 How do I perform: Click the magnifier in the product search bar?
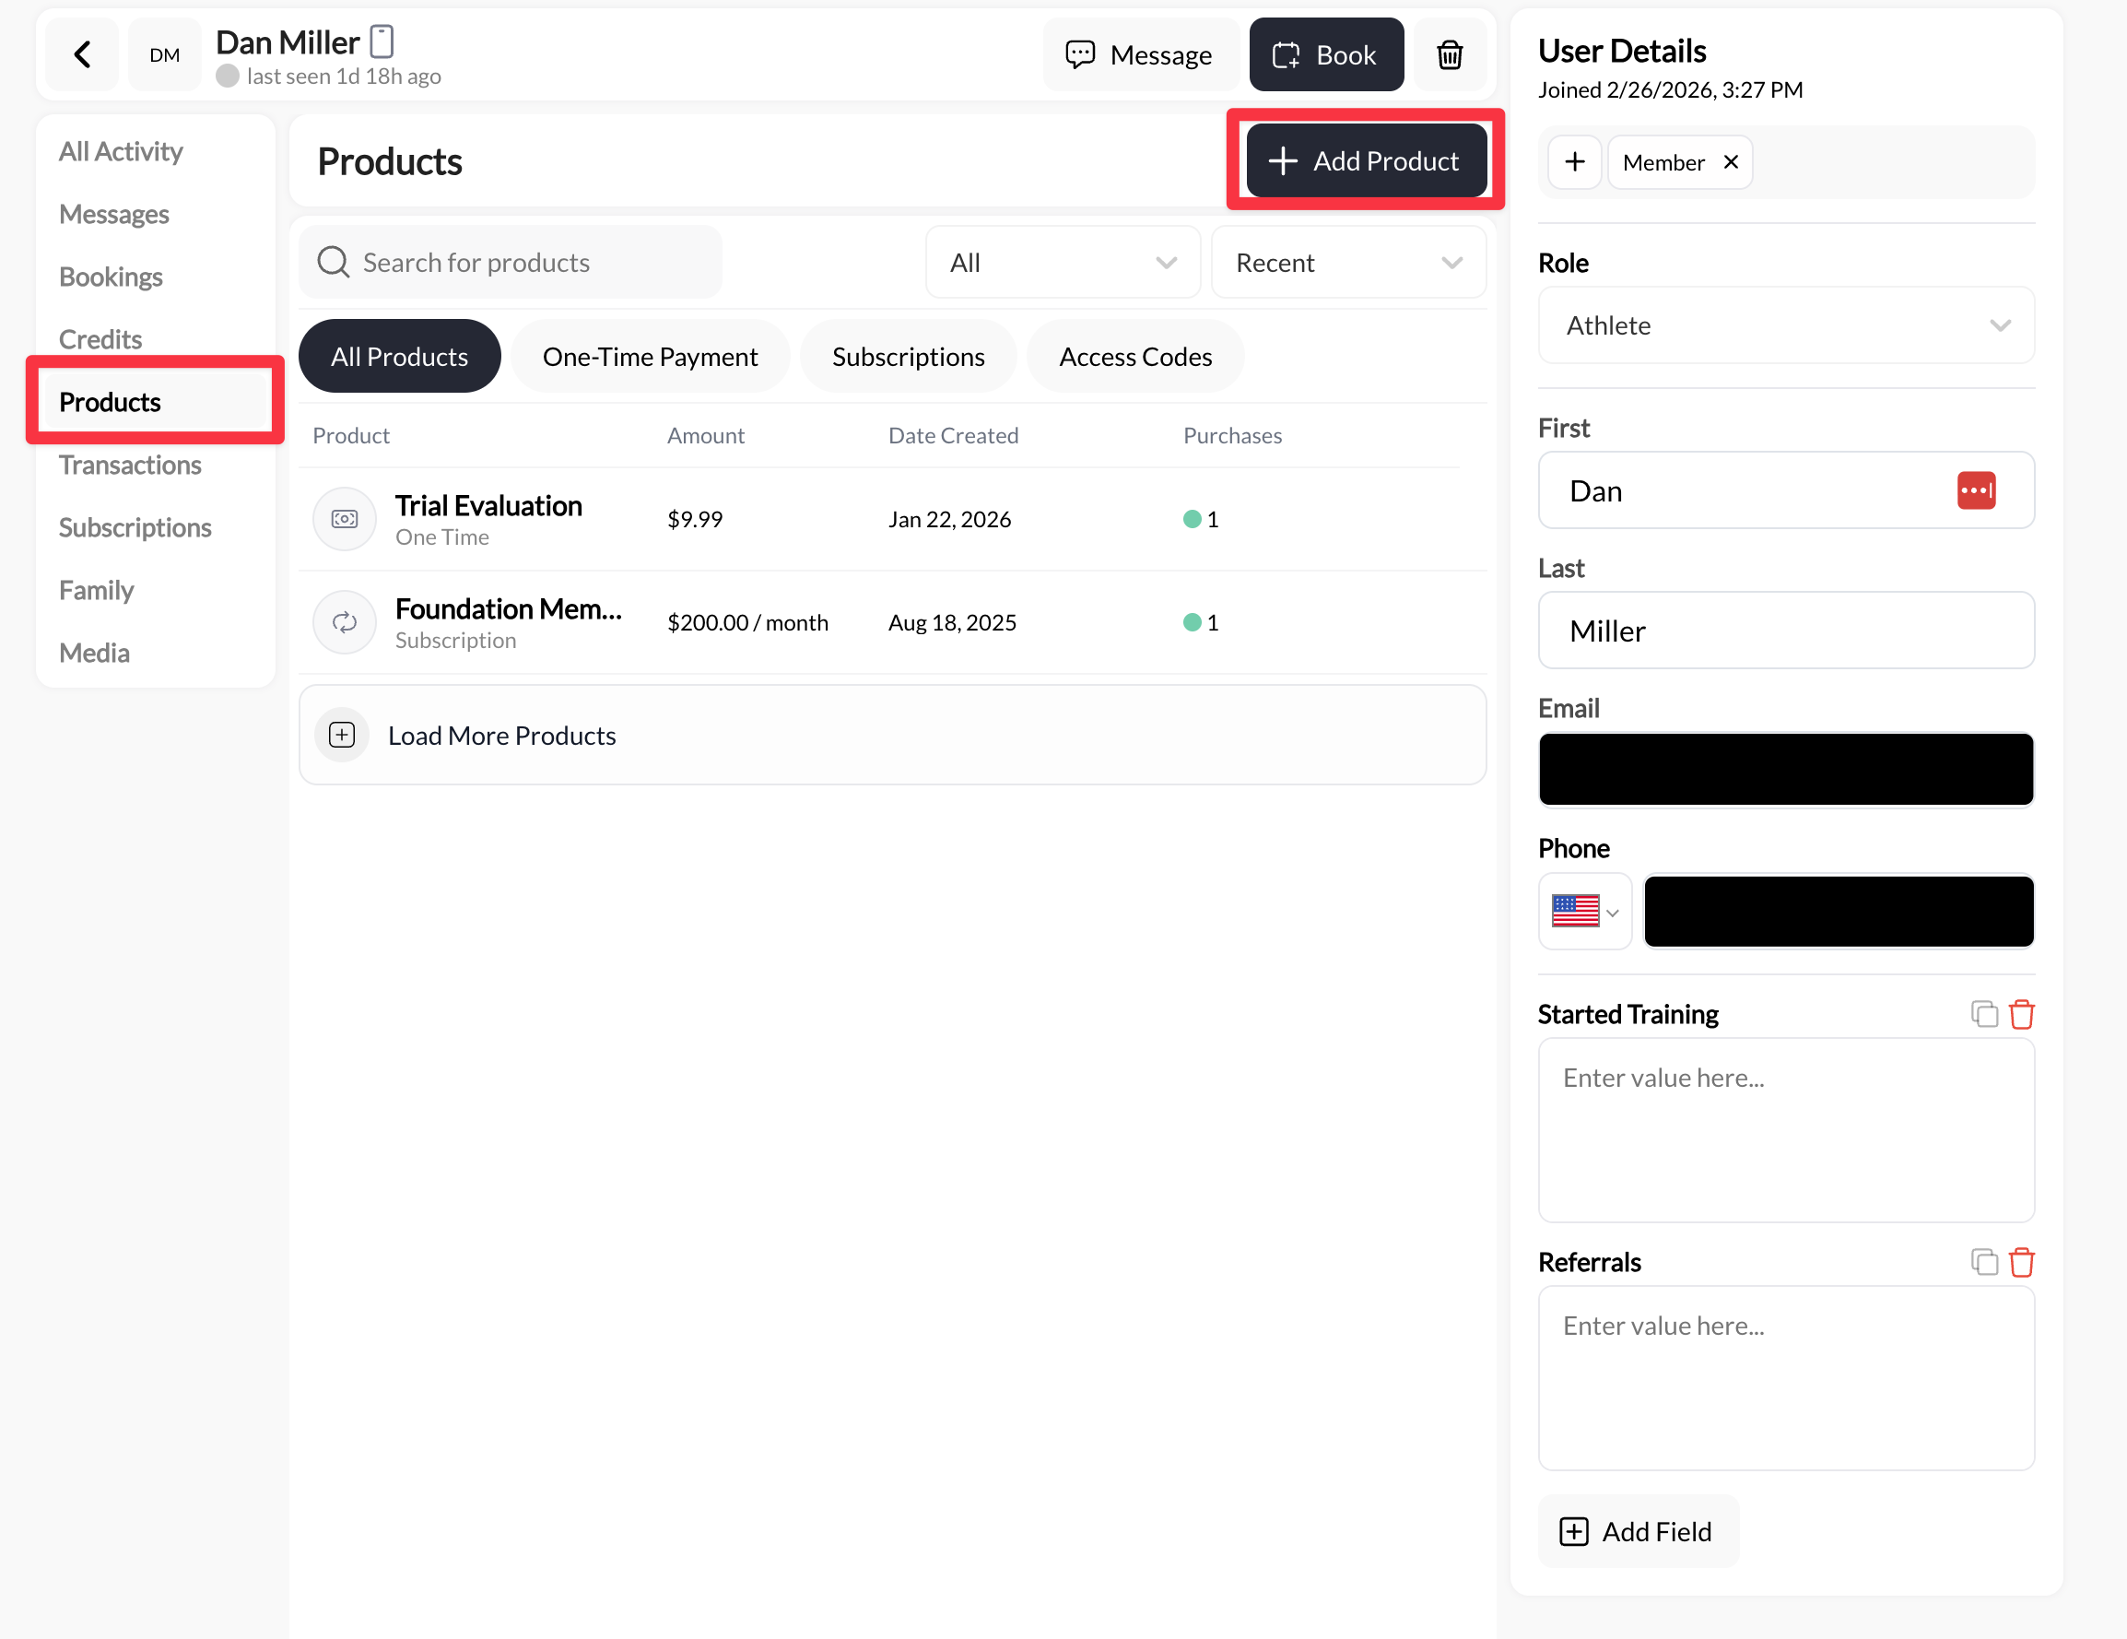pyautogui.click(x=332, y=261)
